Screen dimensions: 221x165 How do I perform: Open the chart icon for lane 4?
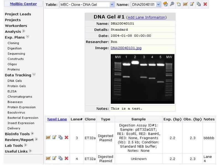pyautogui.click(x=48, y=158)
